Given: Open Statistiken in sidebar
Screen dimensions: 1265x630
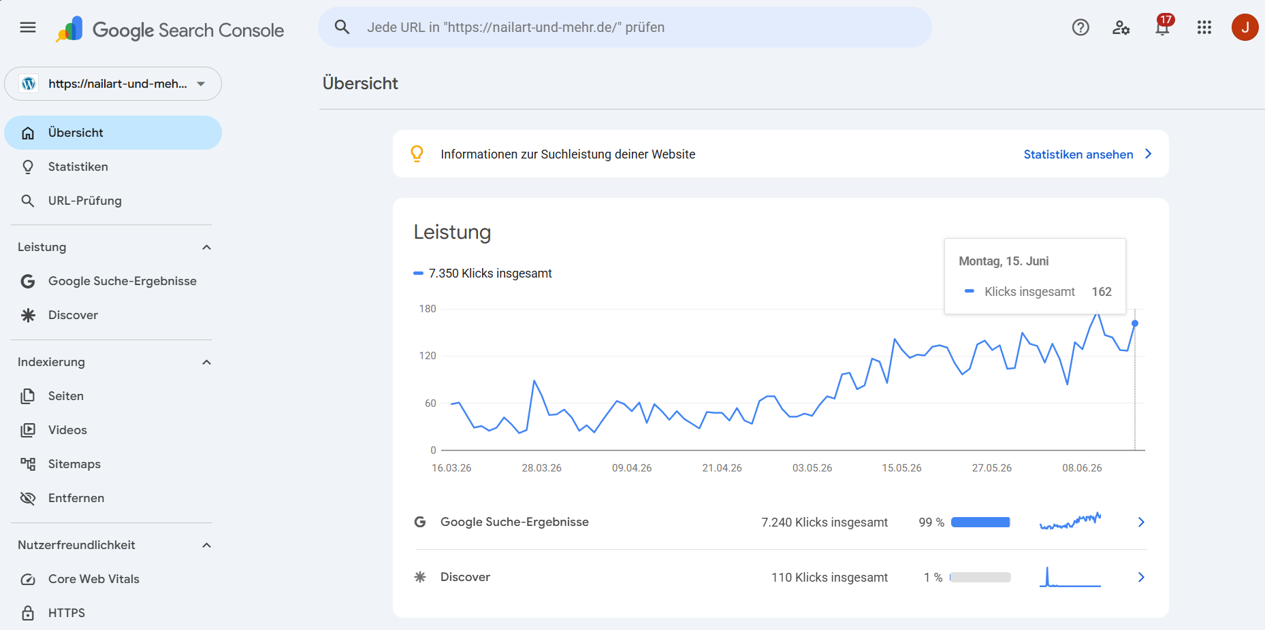Looking at the screenshot, I should (113, 167).
